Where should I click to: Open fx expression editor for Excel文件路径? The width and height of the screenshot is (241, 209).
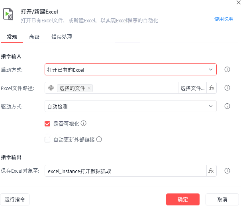[212, 88]
